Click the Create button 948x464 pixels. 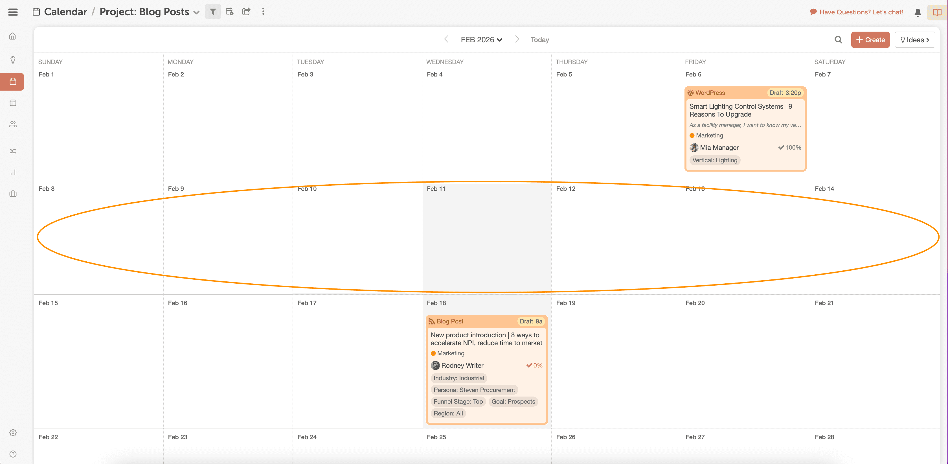coord(870,40)
